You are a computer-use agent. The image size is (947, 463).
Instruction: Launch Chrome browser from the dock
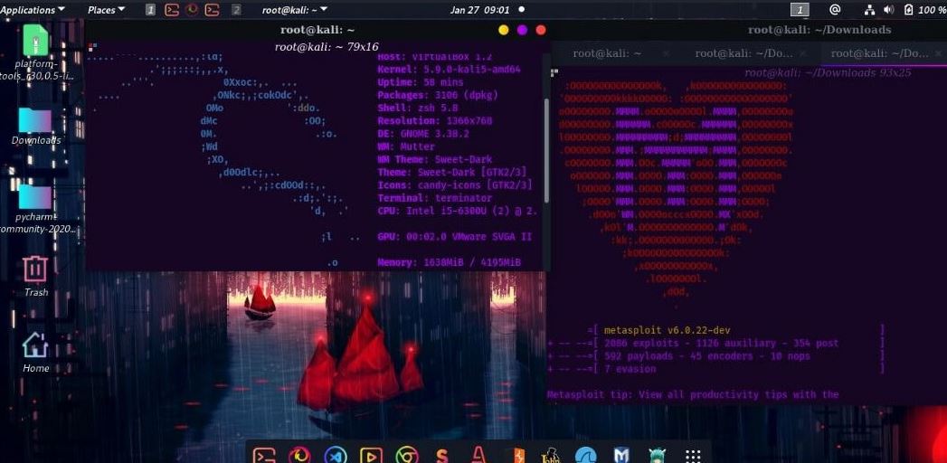[x=406, y=455]
